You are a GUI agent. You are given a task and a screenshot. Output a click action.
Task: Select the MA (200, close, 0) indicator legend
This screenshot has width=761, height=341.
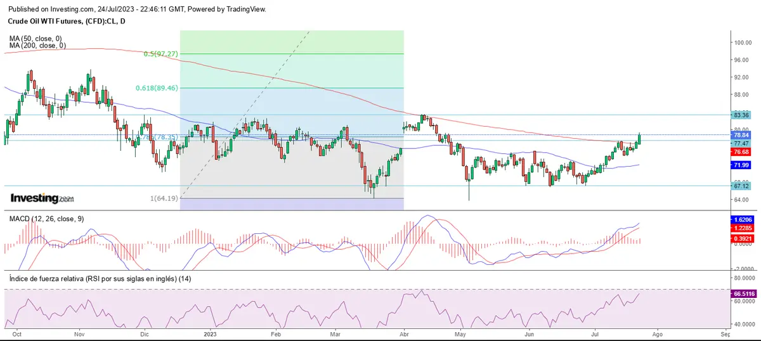38,46
